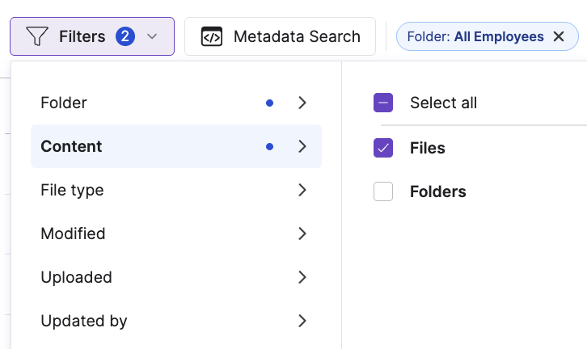
Task: Expand the Updated by chevron arrow
Action: point(302,321)
